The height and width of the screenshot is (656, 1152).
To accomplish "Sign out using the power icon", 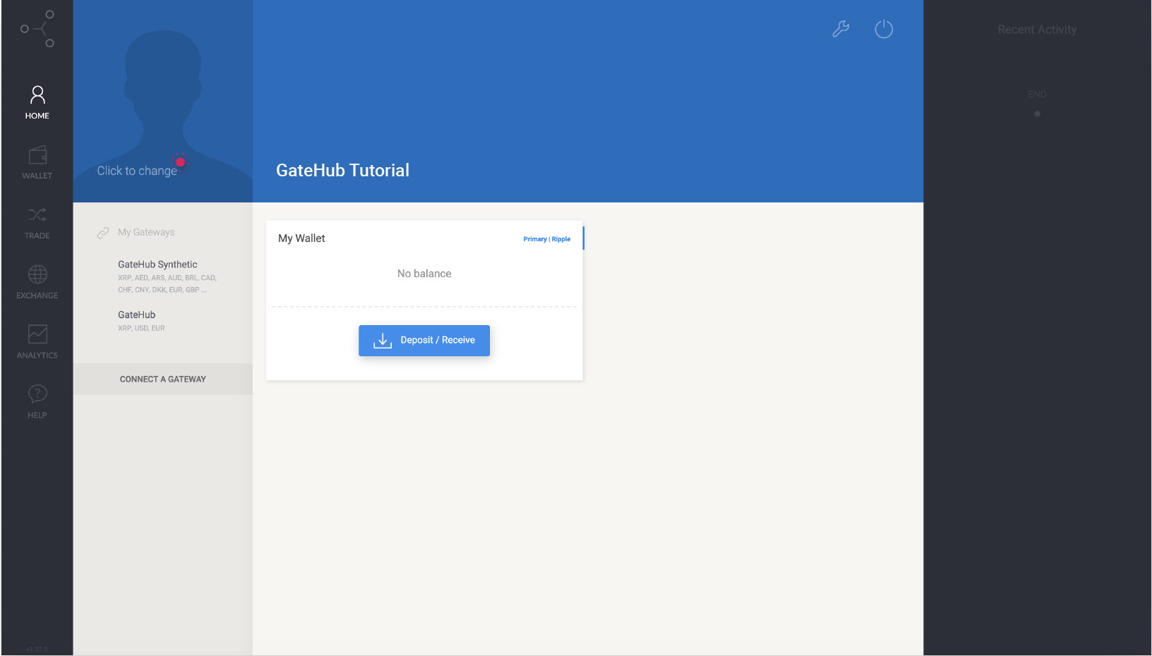I will point(884,29).
